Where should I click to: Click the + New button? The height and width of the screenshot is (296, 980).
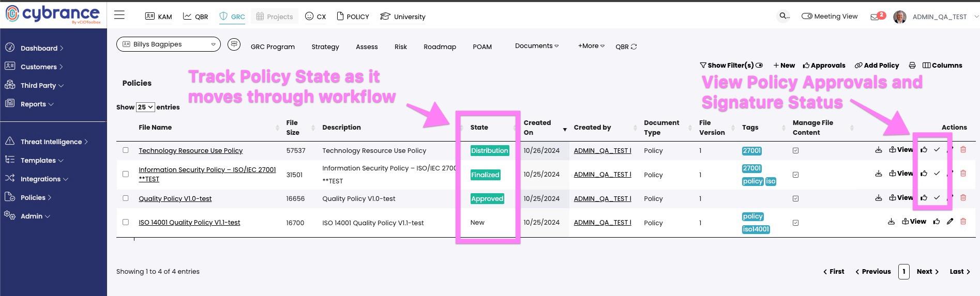[x=784, y=65]
